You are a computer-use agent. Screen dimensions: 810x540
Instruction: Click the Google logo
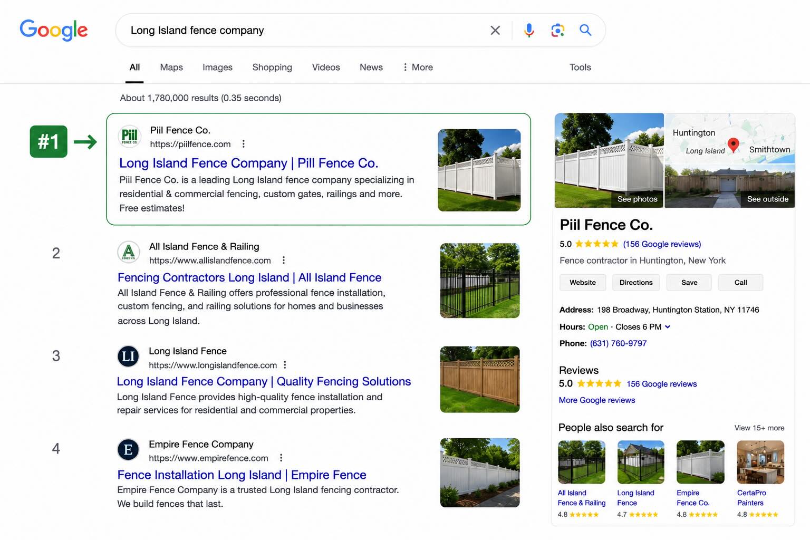tap(54, 30)
